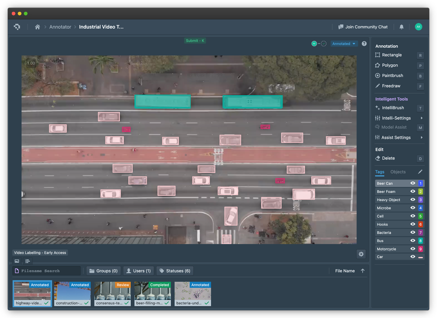
Task: Click the image gallery view icon
Action: 17,261
